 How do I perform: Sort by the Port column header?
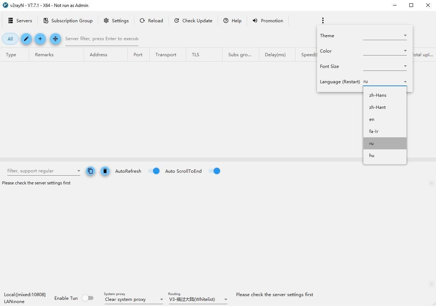[x=139, y=54]
